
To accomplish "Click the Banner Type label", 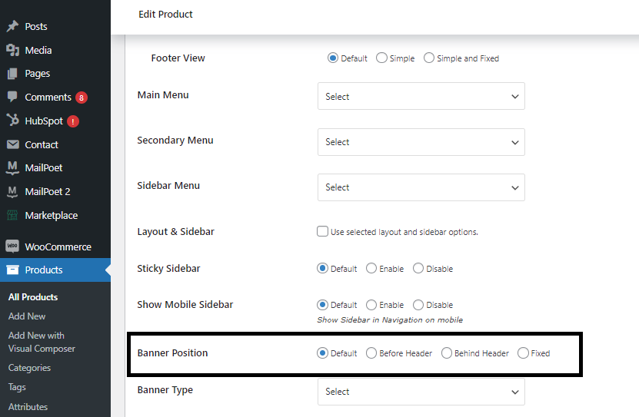I will pyautogui.click(x=165, y=390).
